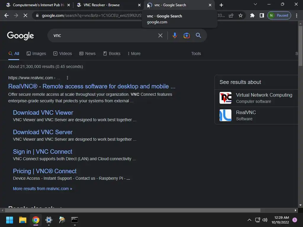Stop loading the page
The width and height of the screenshot is (303, 227).
click(x=25, y=15)
